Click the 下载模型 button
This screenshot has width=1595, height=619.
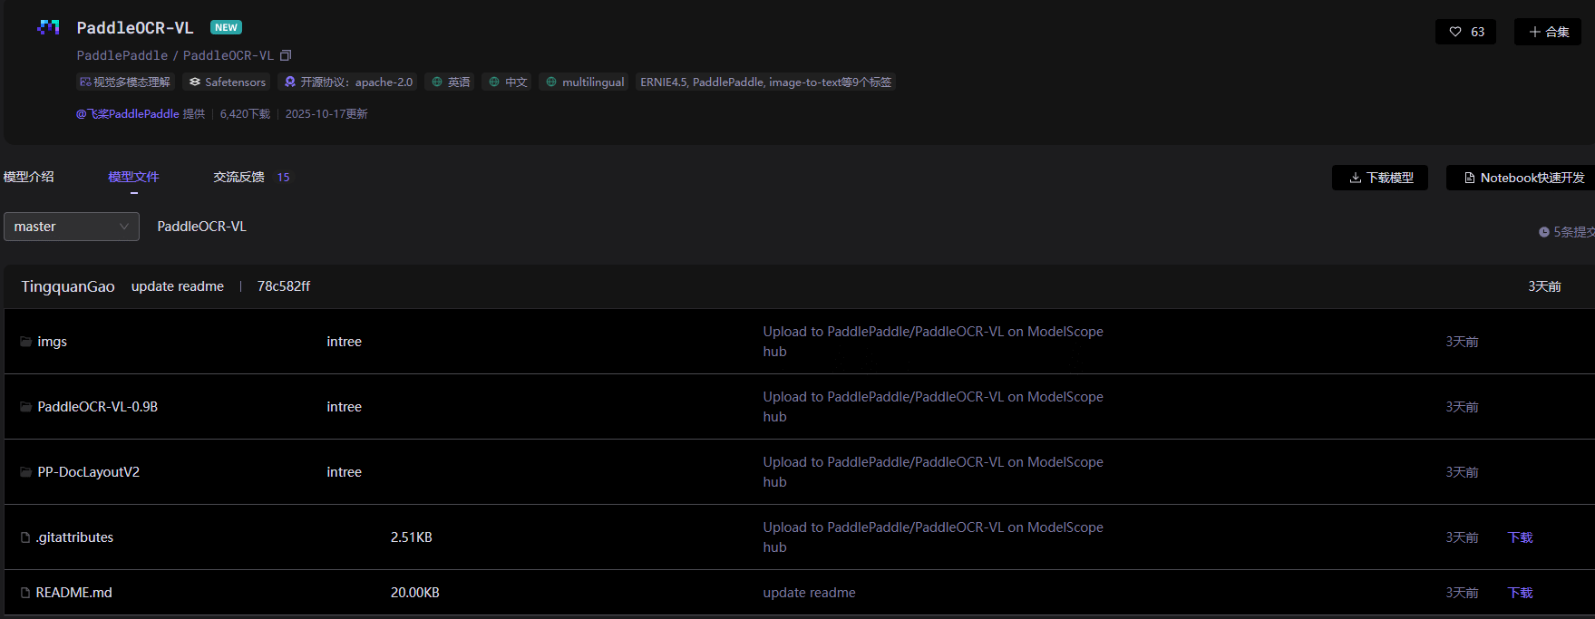[1380, 178]
